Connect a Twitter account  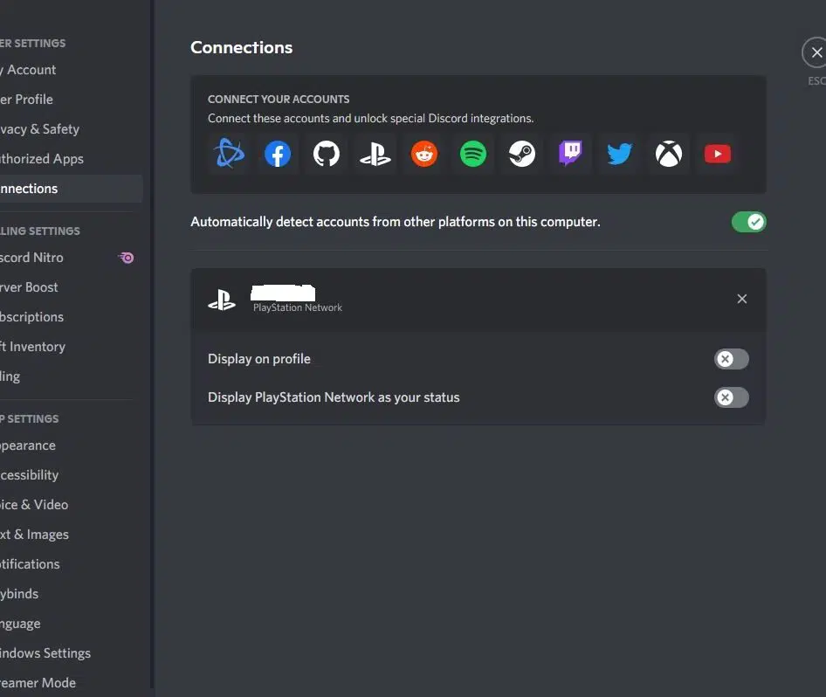620,154
